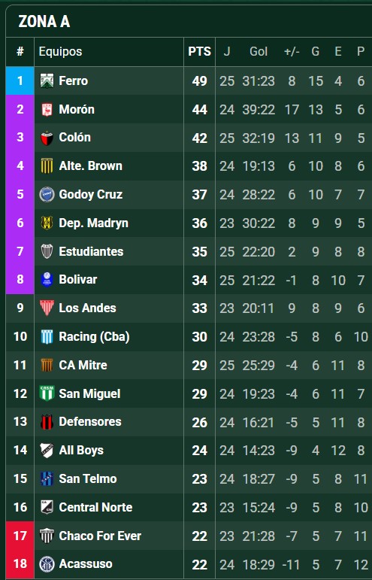This screenshot has width=372, height=580.
Task: Click the Ferro team crest icon
Action: tap(47, 80)
